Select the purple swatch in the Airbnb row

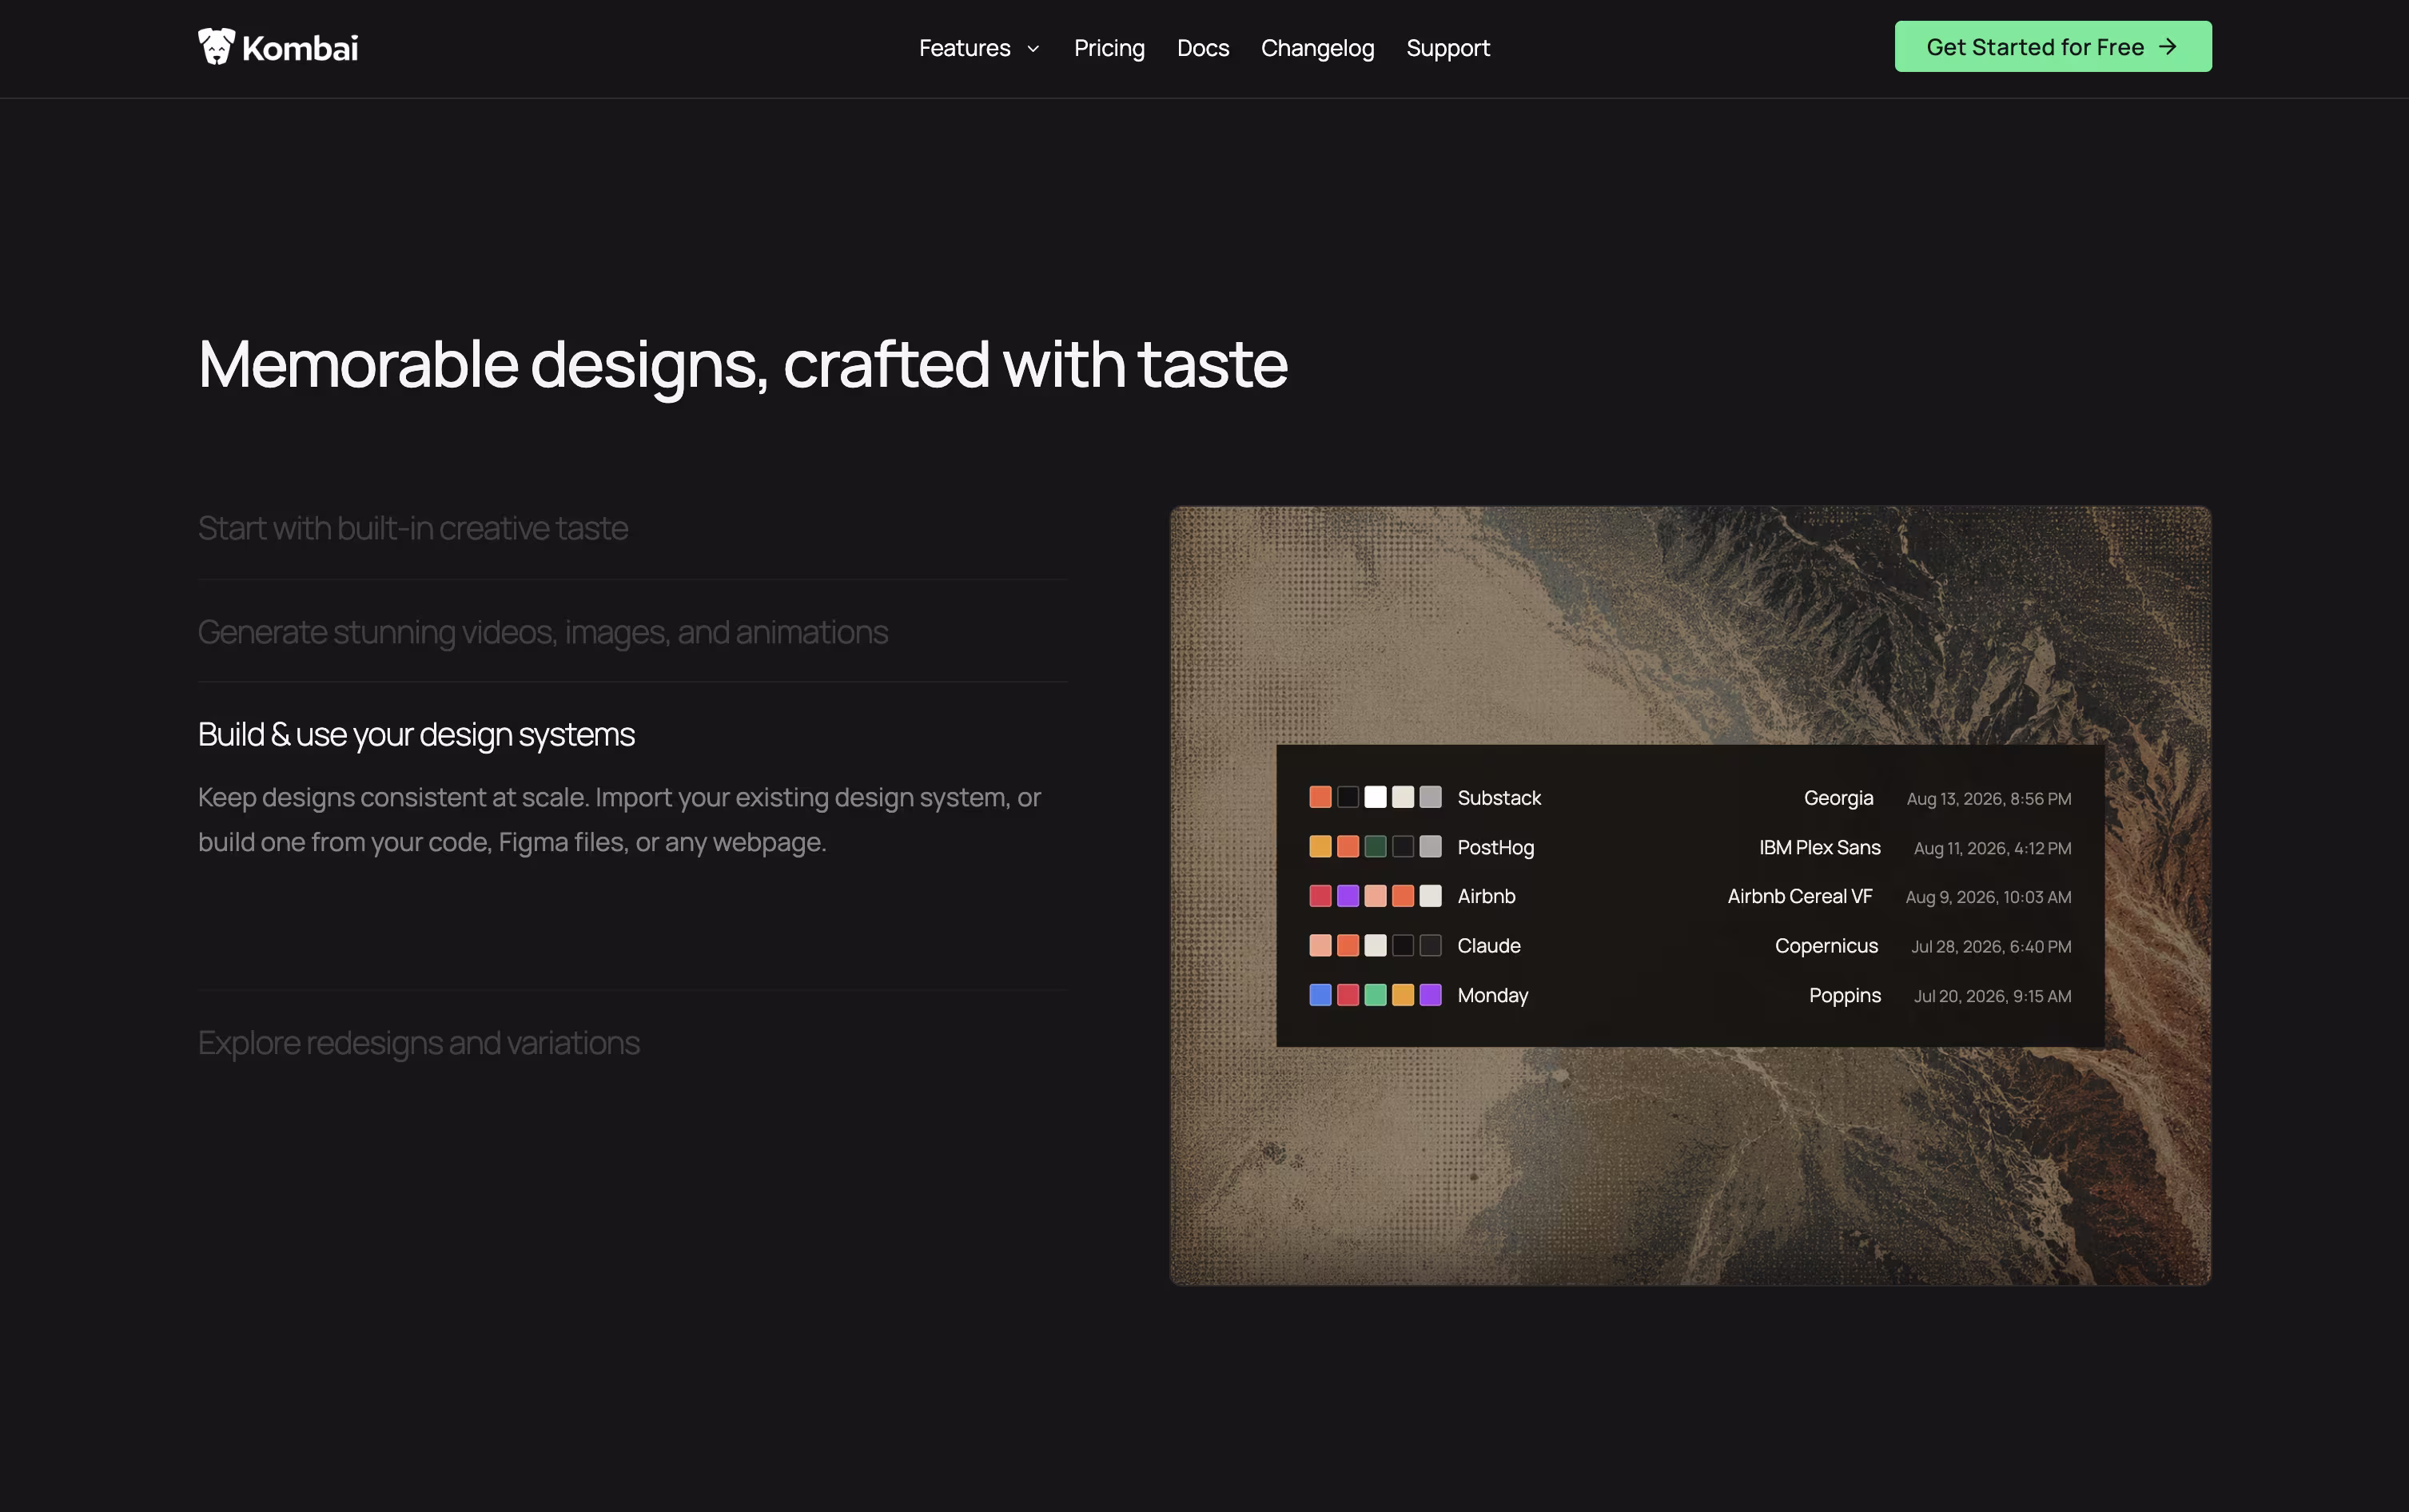[1348, 896]
